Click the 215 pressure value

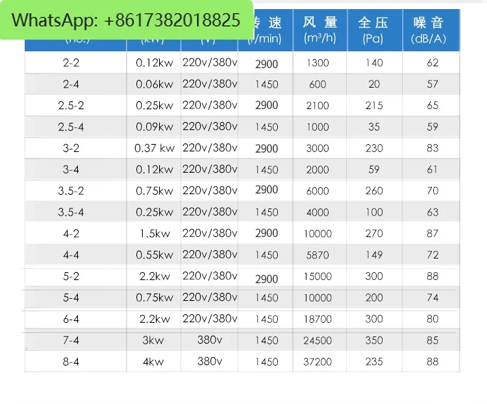(x=374, y=105)
